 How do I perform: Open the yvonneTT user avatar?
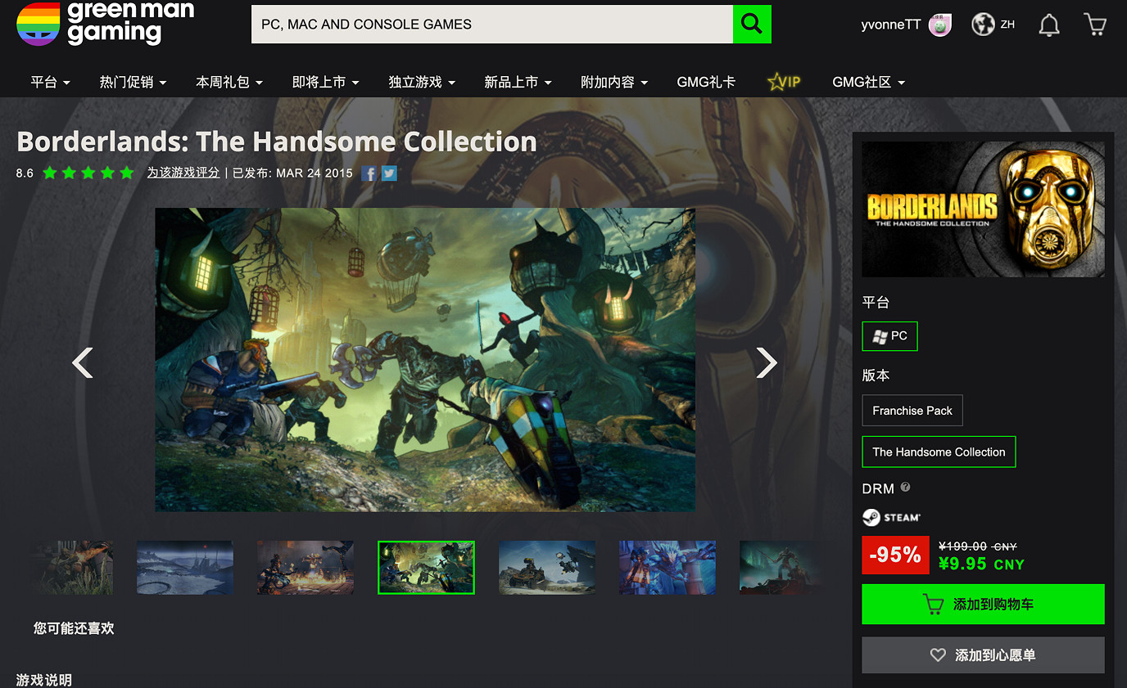[x=939, y=25]
